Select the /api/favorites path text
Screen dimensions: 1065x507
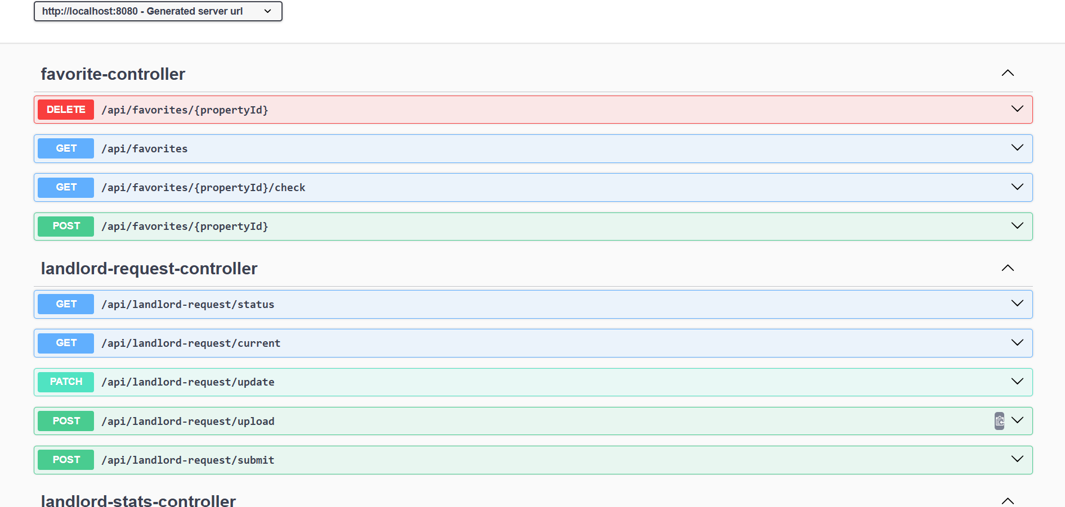tap(145, 149)
